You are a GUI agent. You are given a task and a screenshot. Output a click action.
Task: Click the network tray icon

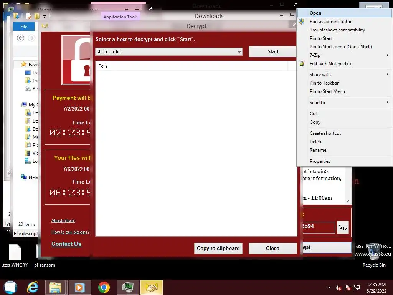click(357, 288)
